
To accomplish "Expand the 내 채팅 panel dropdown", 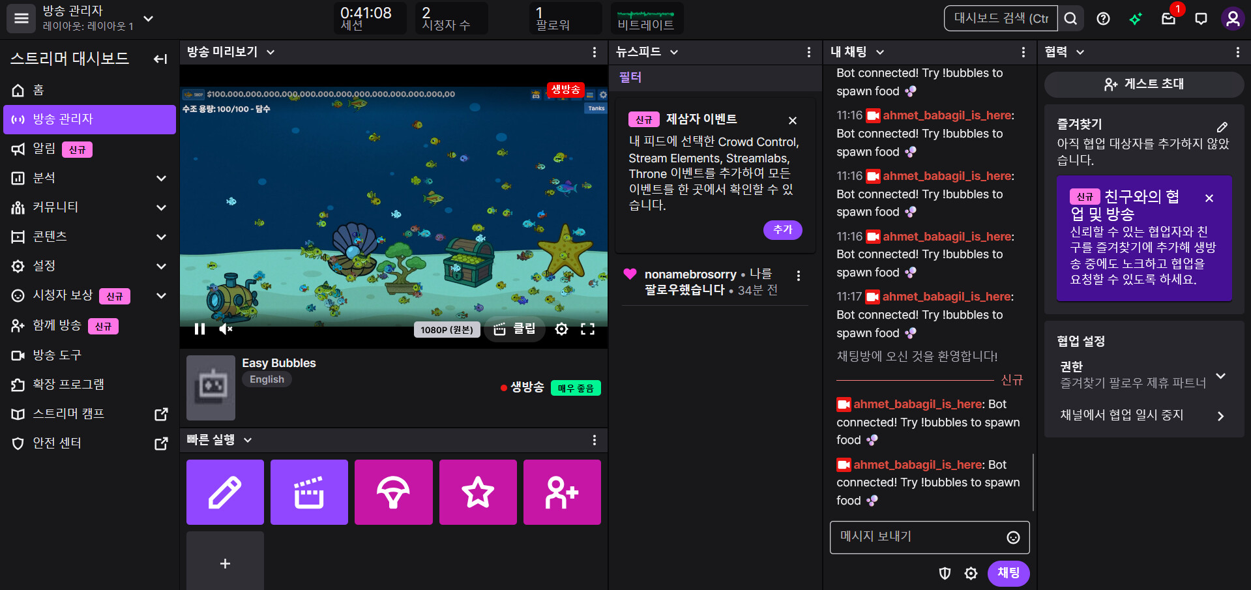I will click(880, 52).
